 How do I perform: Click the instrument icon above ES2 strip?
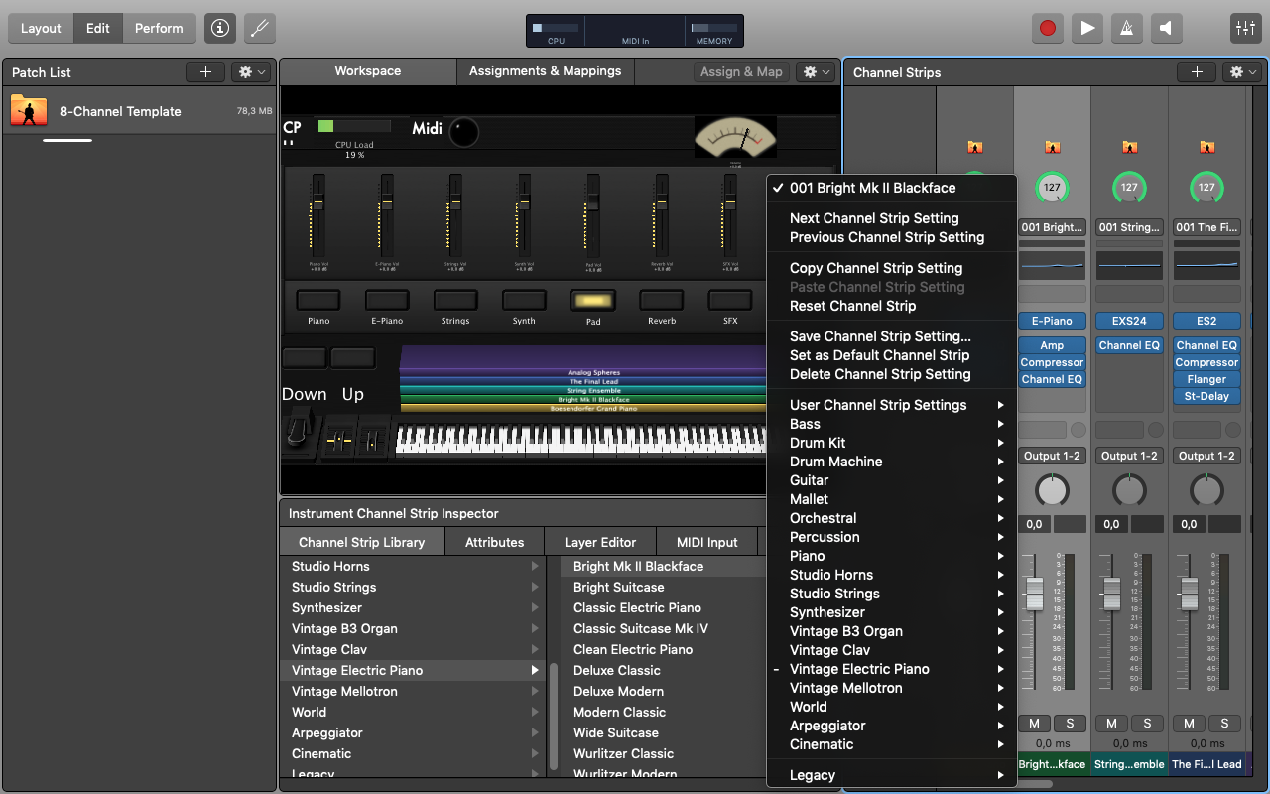[1206, 147]
